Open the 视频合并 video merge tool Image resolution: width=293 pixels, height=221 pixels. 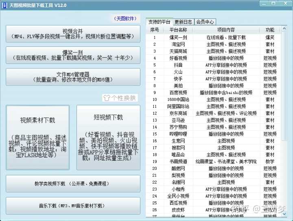click(x=73, y=34)
